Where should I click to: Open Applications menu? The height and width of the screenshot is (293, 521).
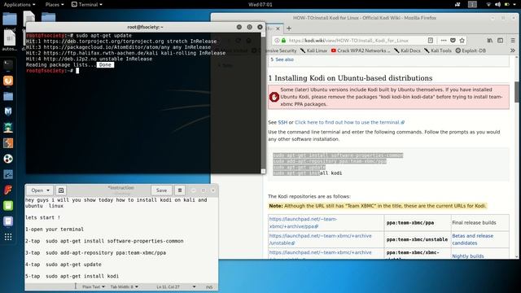point(20,4)
